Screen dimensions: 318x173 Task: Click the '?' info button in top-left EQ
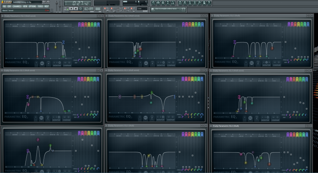(37, 63)
